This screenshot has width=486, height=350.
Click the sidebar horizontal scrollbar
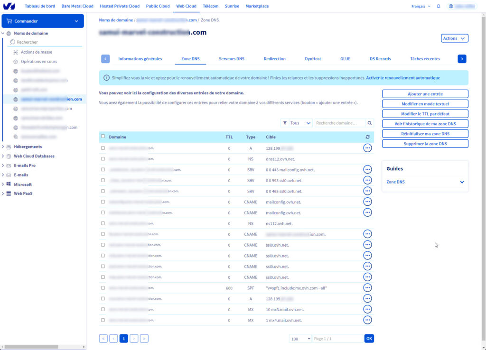tap(31, 347)
